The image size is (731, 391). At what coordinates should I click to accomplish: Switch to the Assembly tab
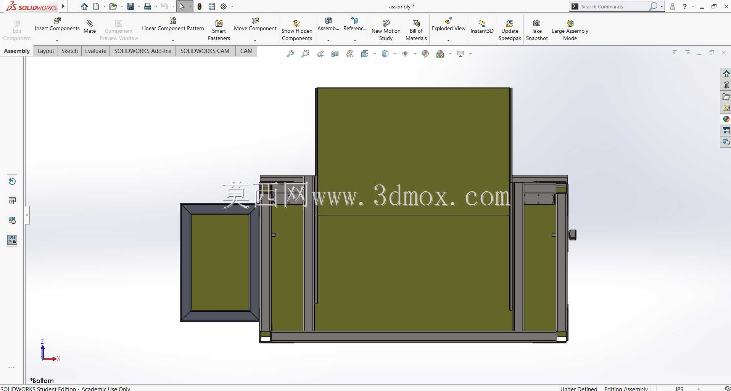click(17, 51)
